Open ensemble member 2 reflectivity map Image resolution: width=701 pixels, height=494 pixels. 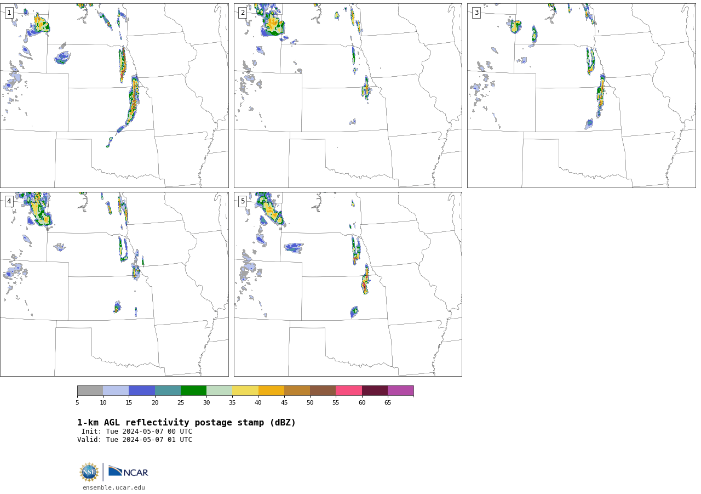coord(348,95)
